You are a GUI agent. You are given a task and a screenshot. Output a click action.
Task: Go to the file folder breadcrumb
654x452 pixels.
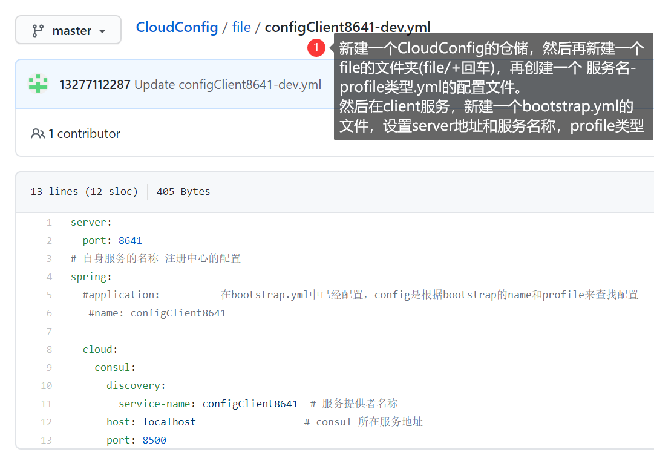tap(241, 27)
